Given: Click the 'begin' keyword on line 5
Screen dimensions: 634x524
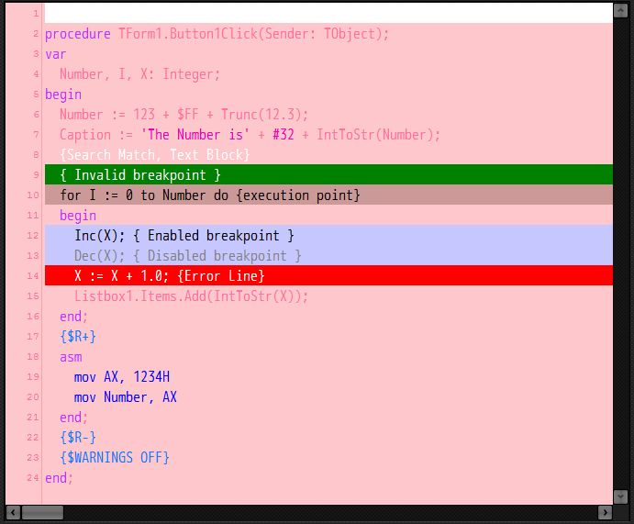Looking at the screenshot, I should [x=63, y=95].
